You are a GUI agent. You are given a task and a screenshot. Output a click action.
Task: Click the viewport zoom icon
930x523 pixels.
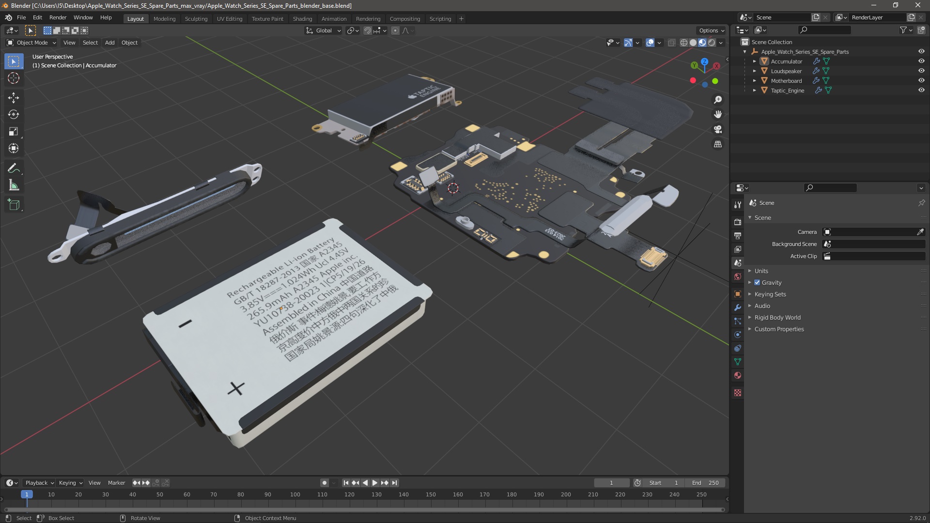pos(718,100)
